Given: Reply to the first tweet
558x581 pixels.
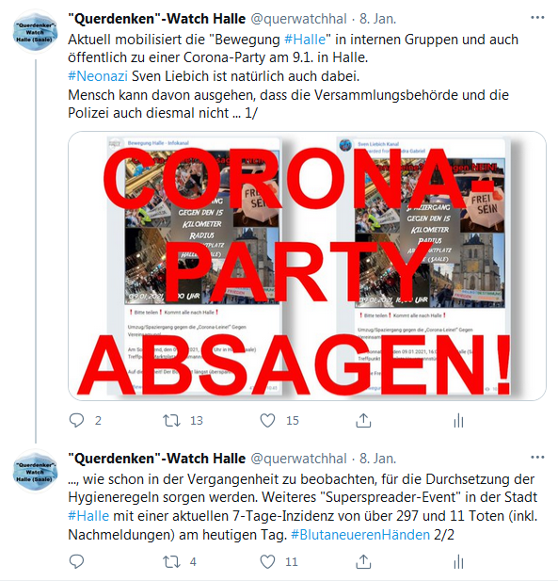Looking at the screenshot, I should 76,421.
